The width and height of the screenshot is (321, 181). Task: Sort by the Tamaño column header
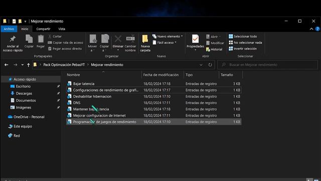click(x=227, y=75)
